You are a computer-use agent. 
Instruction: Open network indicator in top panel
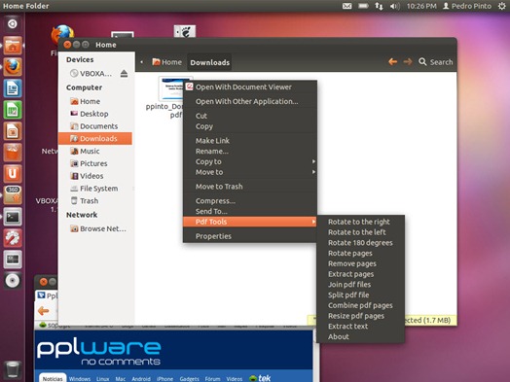coord(379,6)
